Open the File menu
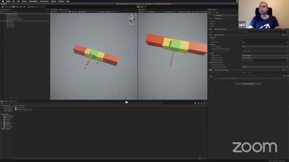This screenshot has width=289, height=162. tap(14, 1)
